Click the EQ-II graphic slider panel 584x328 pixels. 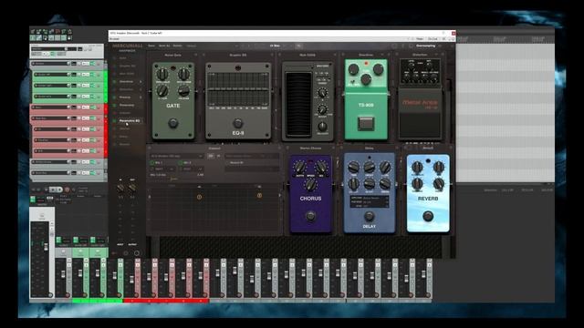pyautogui.click(x=237, y=89)
